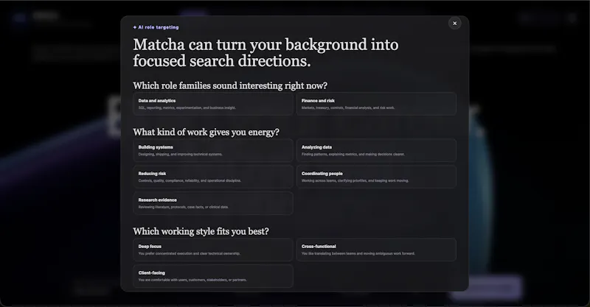This screenshot has height=307, width=590.
Task: Choose the Analyzing data work option
Action: pos(376,151)
